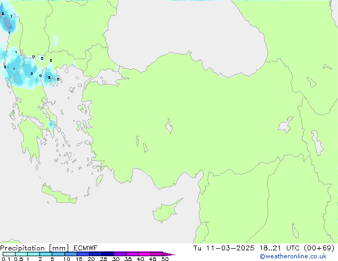Image resolution: width=338 pixels, height=261 pixels.
Task: Click the 2–5 mm legend swatch
Action: click(46, 254)
